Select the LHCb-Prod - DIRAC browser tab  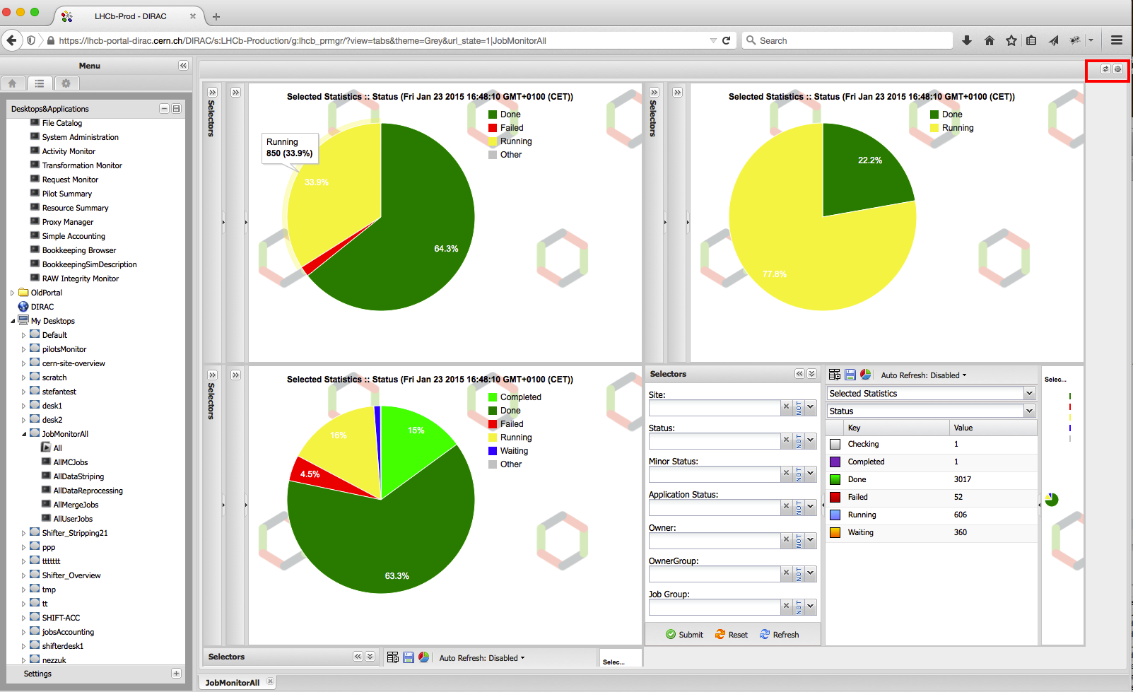tap(131, 16)
